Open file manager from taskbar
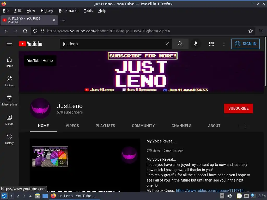This screenshot has width=267, height=200. pos(38,196)
